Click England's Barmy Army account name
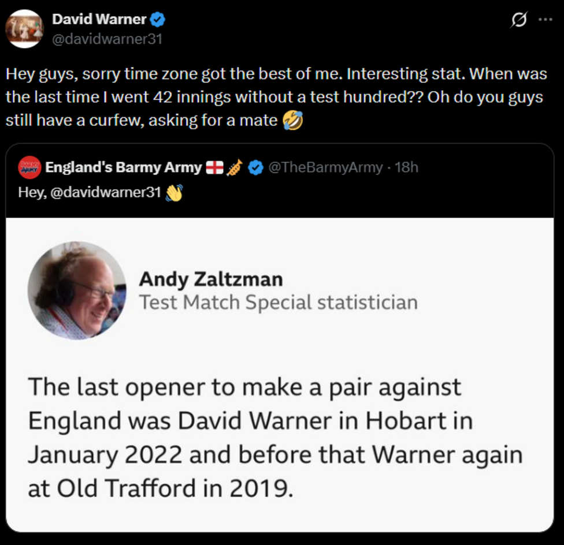 tap(124, 167)
